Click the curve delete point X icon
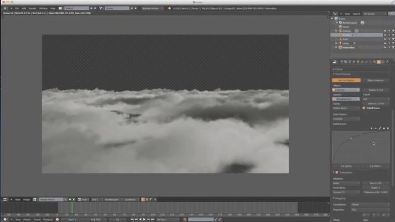This screenshot has height=222, width=395. point(388,128)
